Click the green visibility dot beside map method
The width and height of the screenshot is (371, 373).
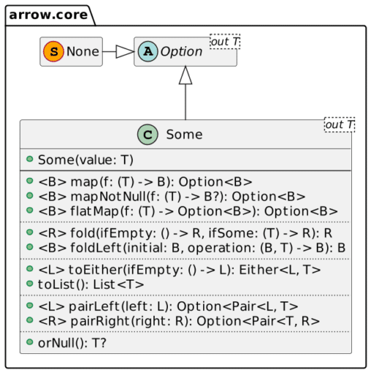coord(30,181)
